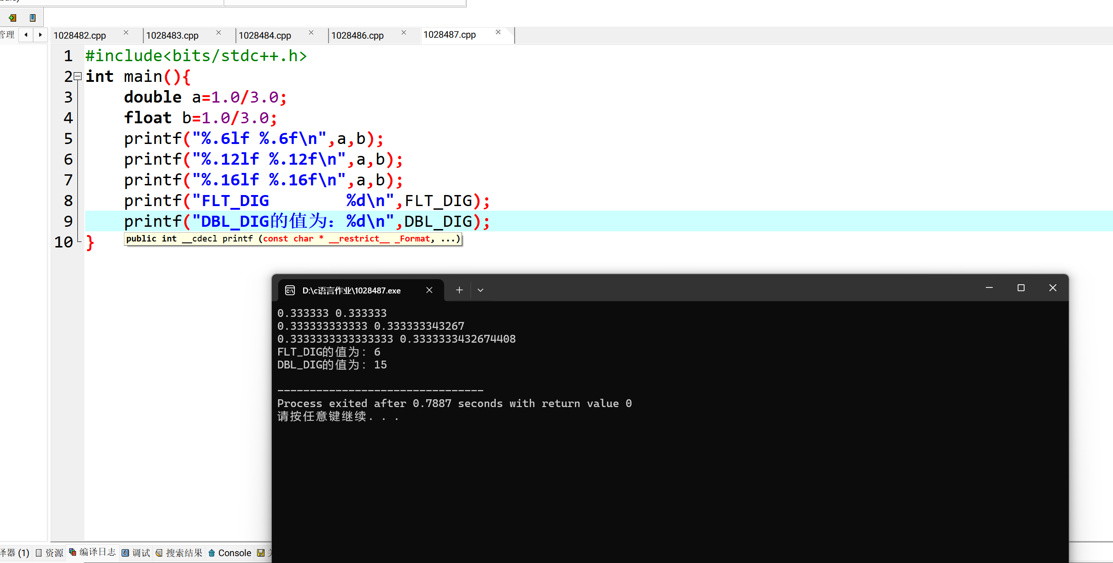The height and width of the screenshot is (563, 1113).
Task: Switch to the 1028482.cpp tab
Action: (80, 35)
